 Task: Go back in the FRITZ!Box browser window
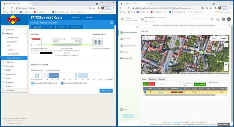coord(4,8)
